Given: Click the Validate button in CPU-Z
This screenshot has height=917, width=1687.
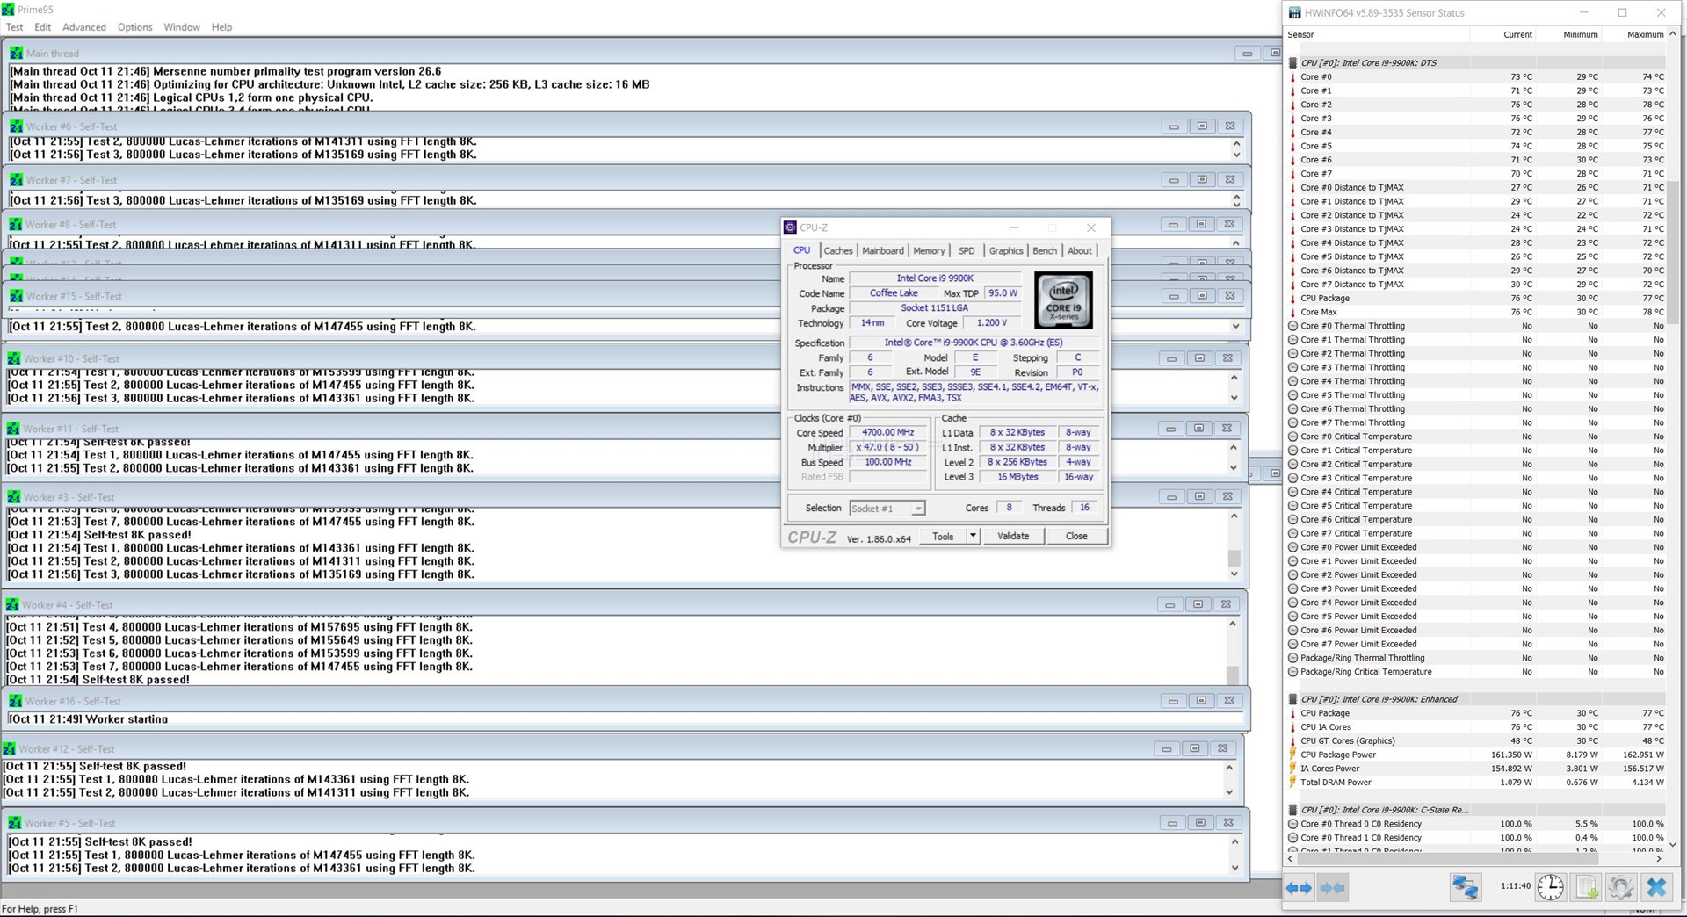Looking at the screenshot, I should click(x=1013, y=536).
